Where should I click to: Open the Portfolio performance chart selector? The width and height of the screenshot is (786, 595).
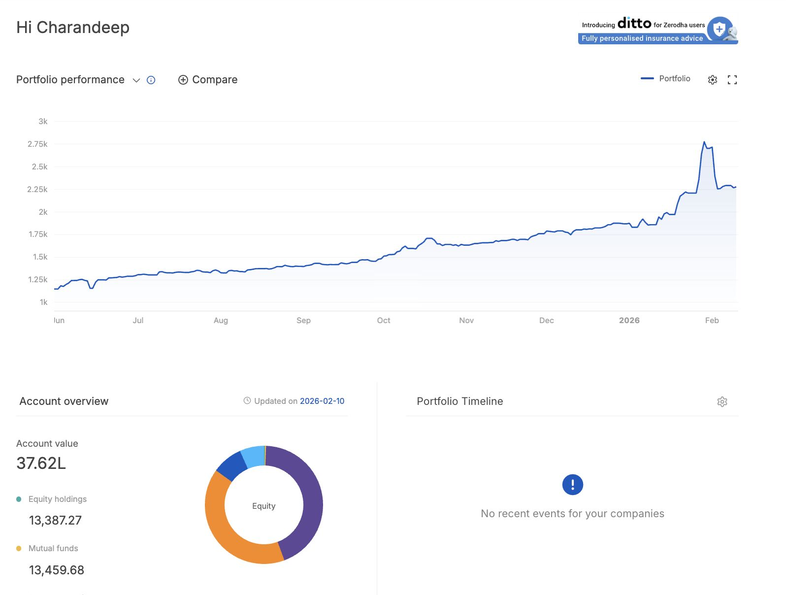[70, 80]
